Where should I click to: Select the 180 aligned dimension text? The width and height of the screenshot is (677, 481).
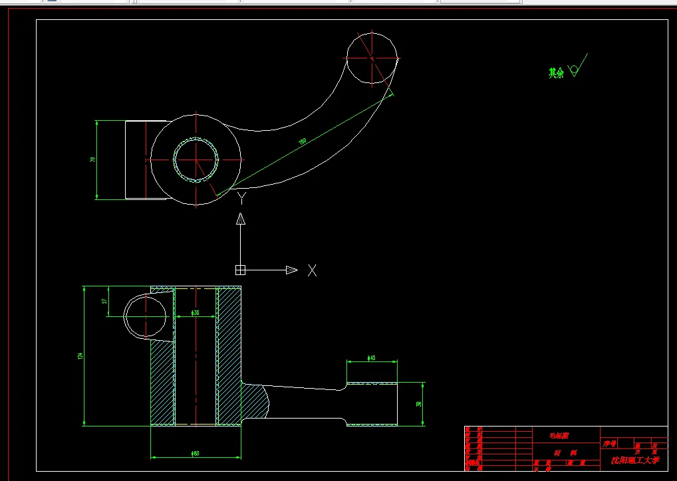(302, 141)
